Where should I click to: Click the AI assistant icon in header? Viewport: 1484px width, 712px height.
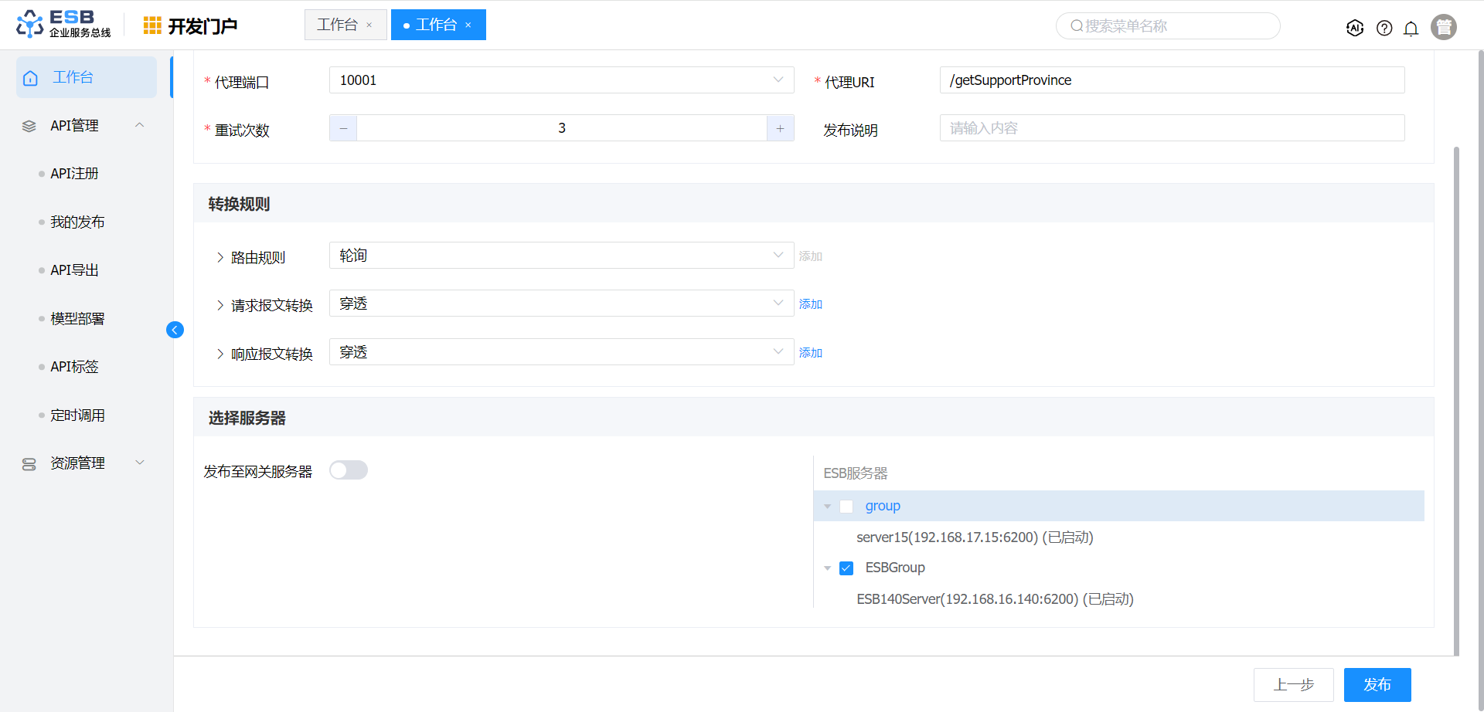(1354, 28)
